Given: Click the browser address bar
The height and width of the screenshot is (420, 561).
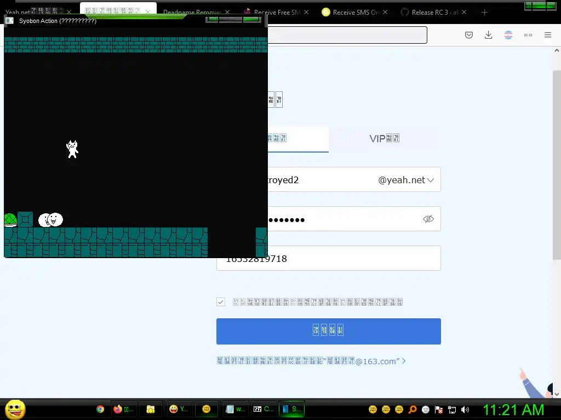Looking at the screenshot, I should [347, 35].
